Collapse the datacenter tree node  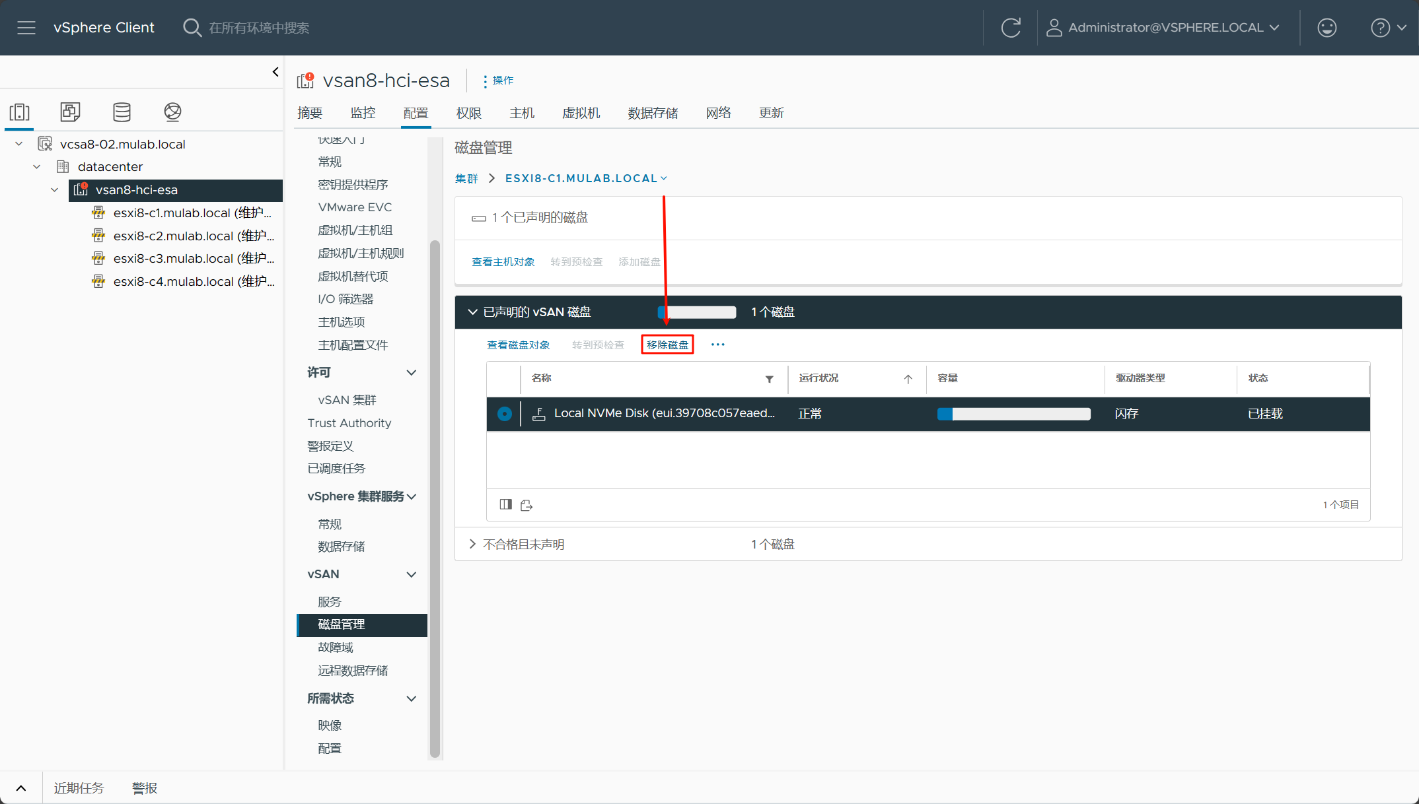click(x=37, y=166)
